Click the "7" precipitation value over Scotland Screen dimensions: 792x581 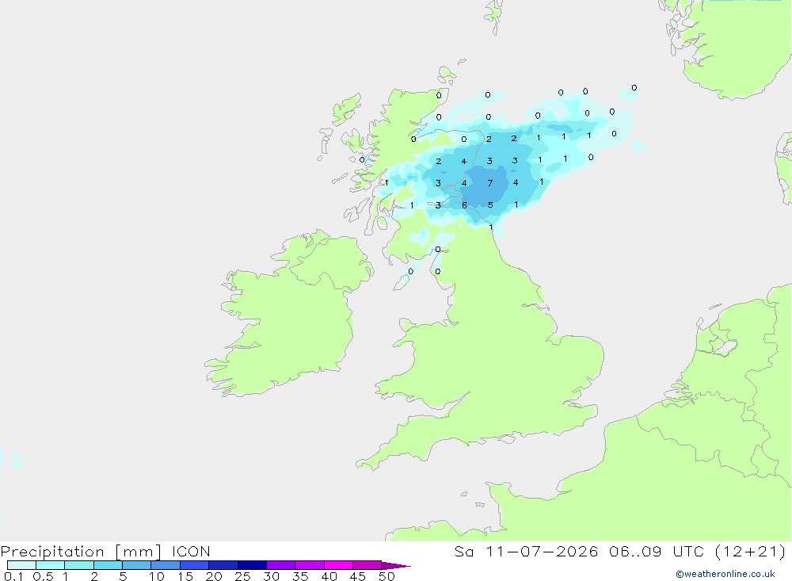(x=490, y=183)
